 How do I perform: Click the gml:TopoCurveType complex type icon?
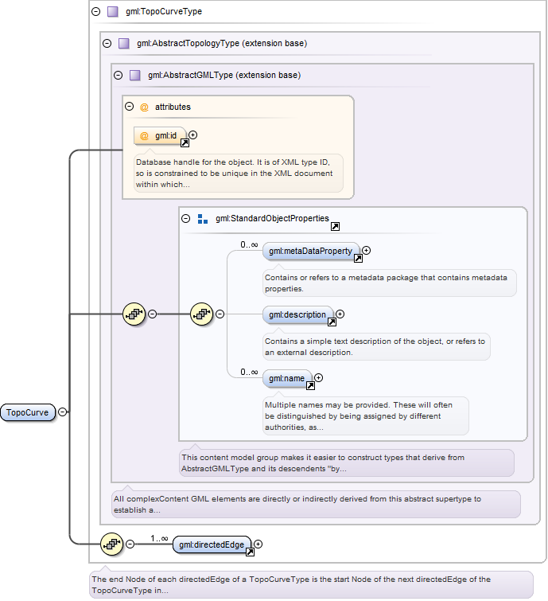(113, 11)
